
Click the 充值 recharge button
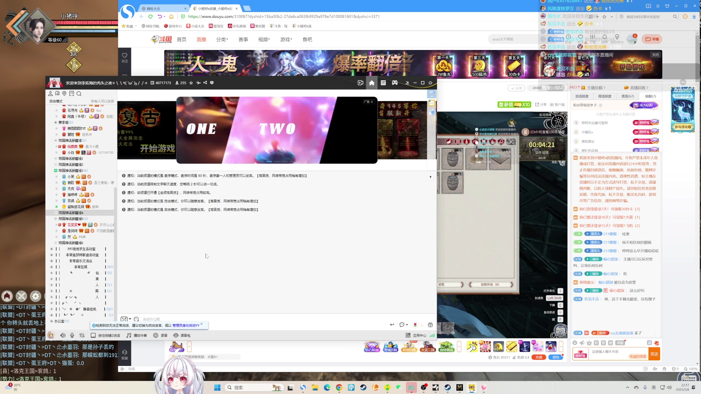click(539, 357)
